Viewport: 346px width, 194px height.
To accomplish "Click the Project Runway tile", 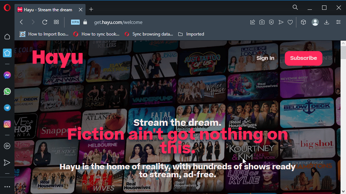I will coord(64,73).
